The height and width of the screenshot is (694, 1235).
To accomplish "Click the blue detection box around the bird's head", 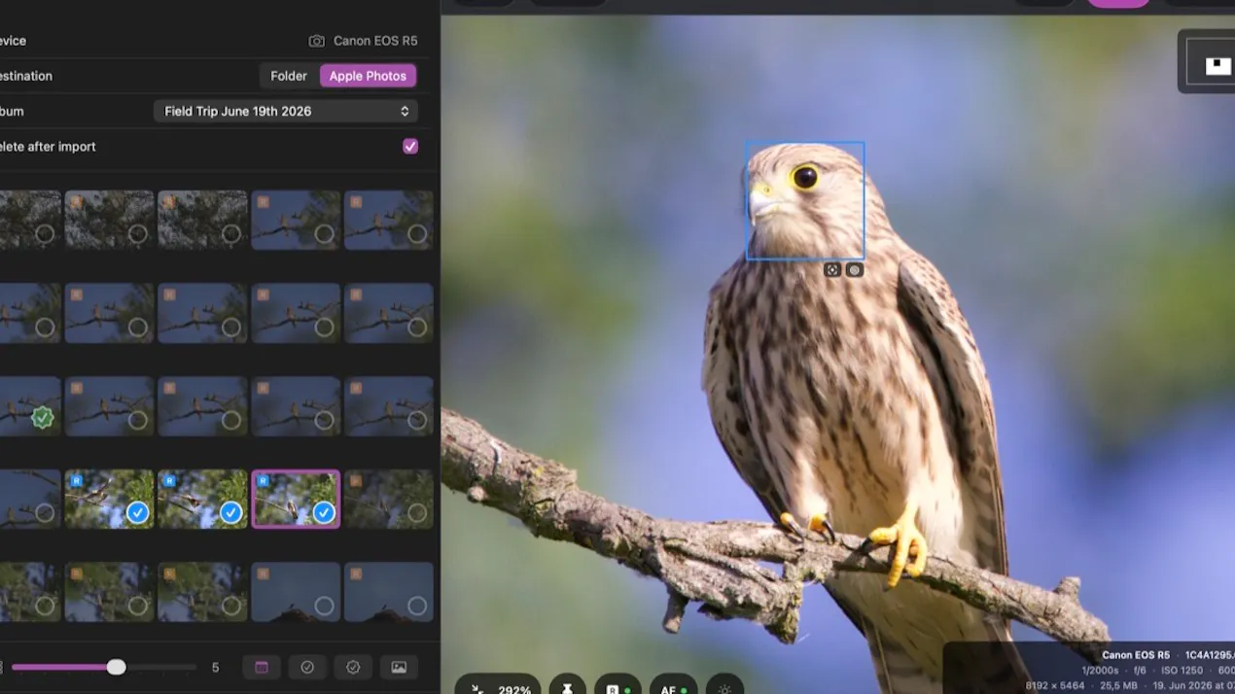I will click(805, 200).
